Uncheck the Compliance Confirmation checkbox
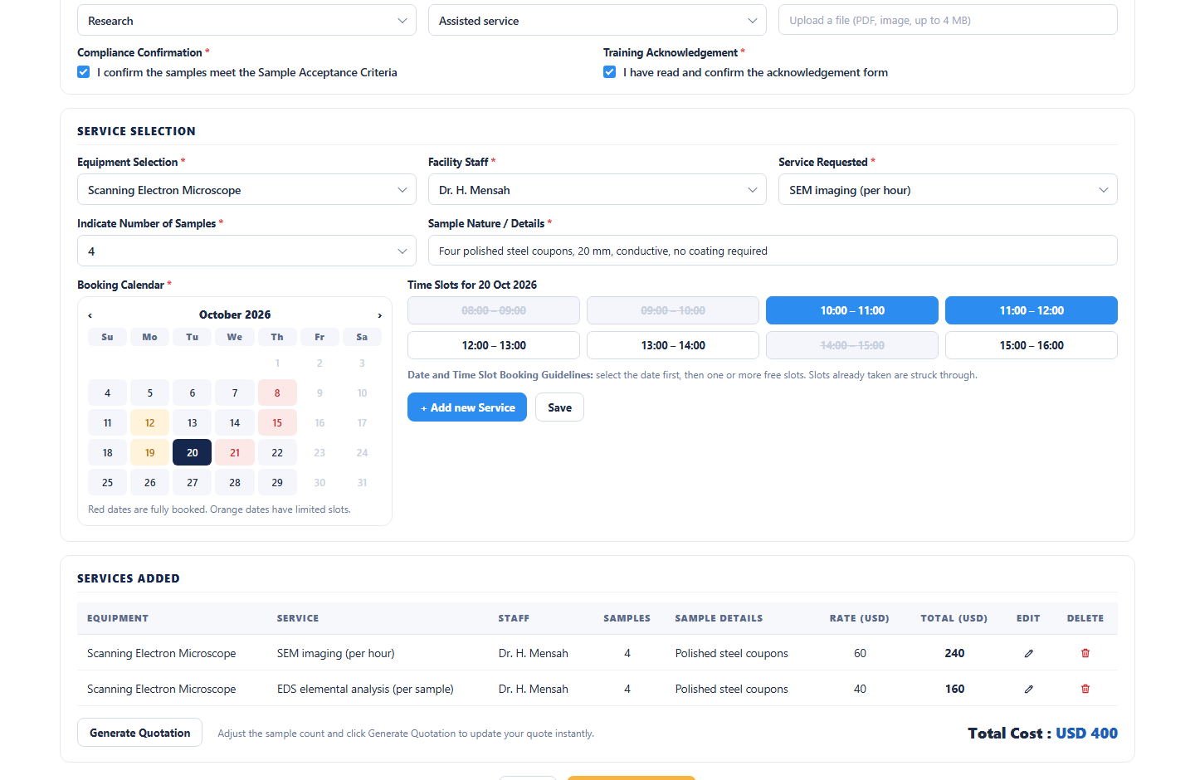Screen dimensions: 1195x780 84,72
